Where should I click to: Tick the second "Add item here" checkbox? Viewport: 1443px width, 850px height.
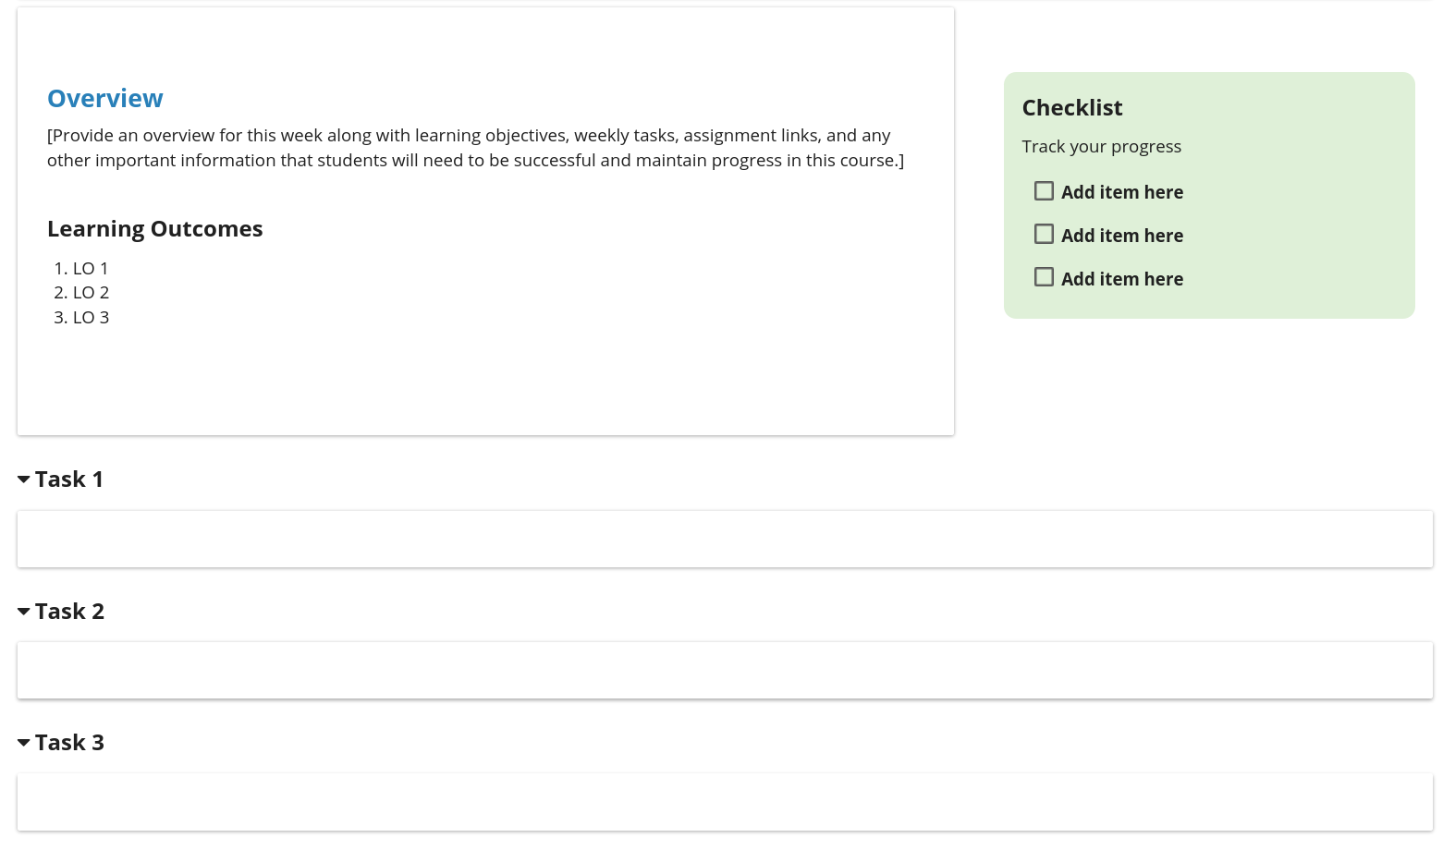tap(1044, 235)
